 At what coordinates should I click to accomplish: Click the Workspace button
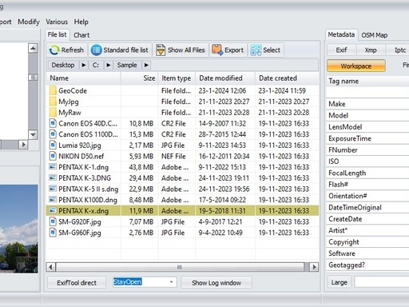(356, 66)
